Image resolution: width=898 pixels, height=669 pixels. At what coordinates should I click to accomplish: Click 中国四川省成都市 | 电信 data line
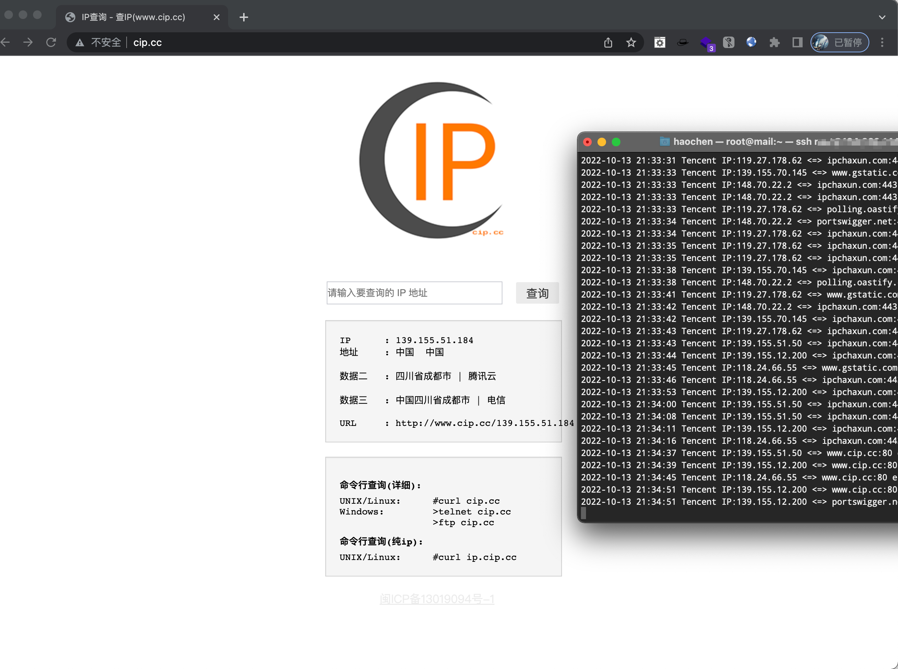pos(450,400)
